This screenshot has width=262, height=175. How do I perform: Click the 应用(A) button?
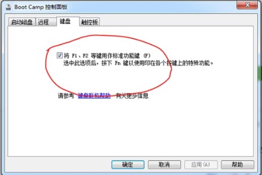click(x=201, y=164)
